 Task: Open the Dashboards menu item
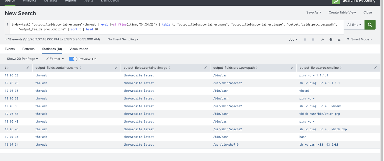[110, 1]
